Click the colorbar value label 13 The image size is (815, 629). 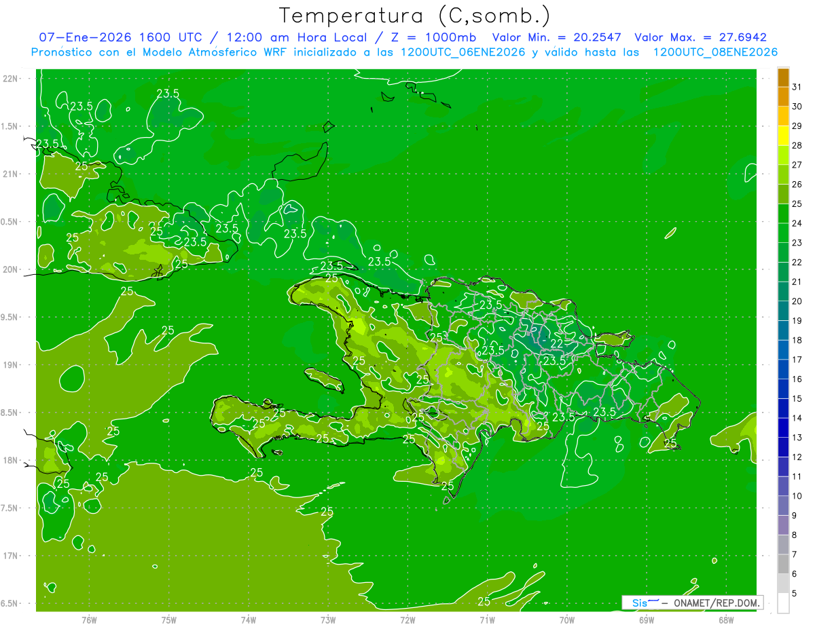click(797, 438)
